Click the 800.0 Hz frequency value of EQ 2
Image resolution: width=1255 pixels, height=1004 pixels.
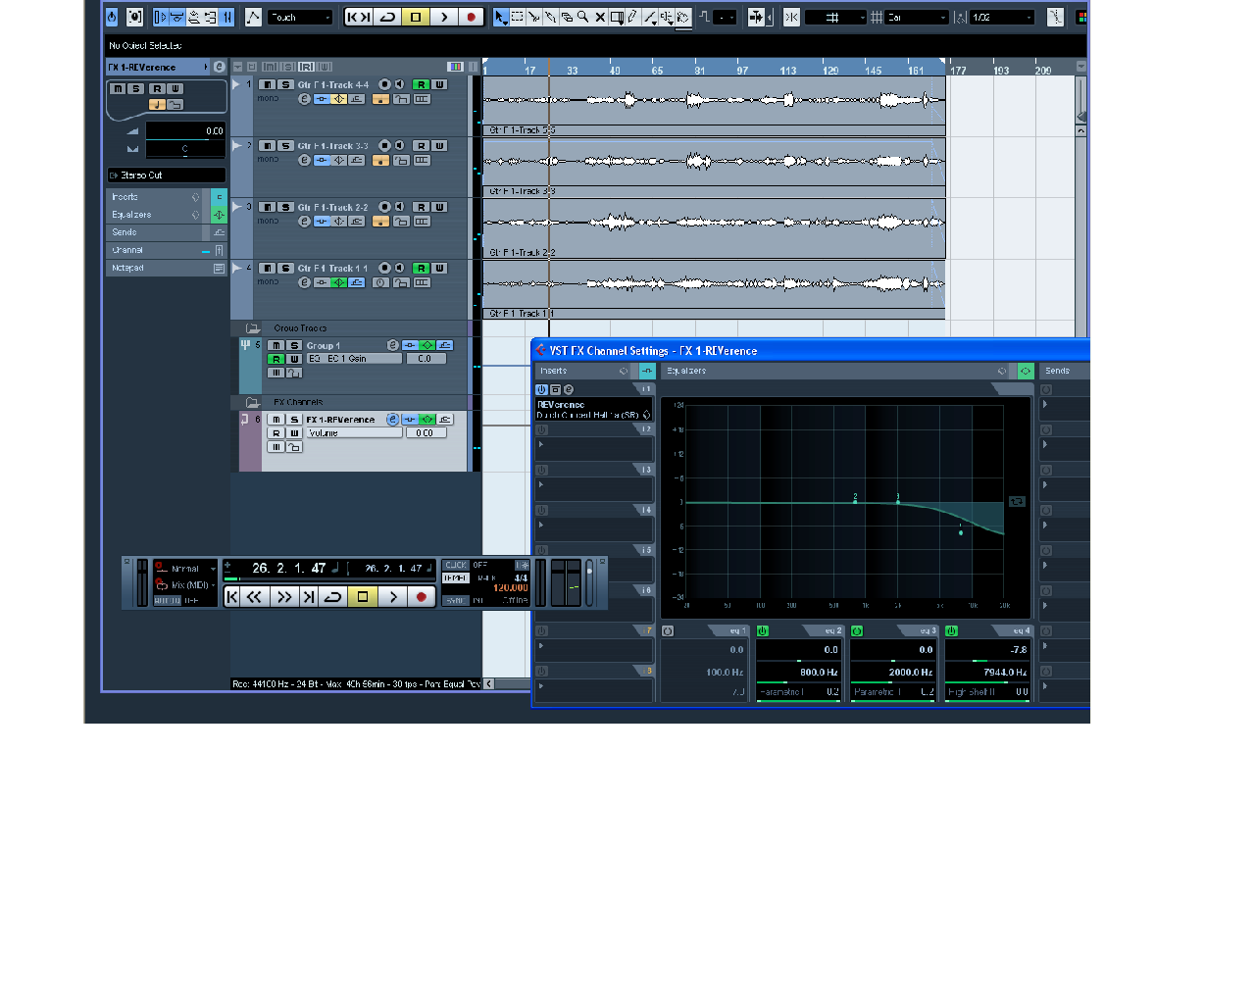click(819, 672)
